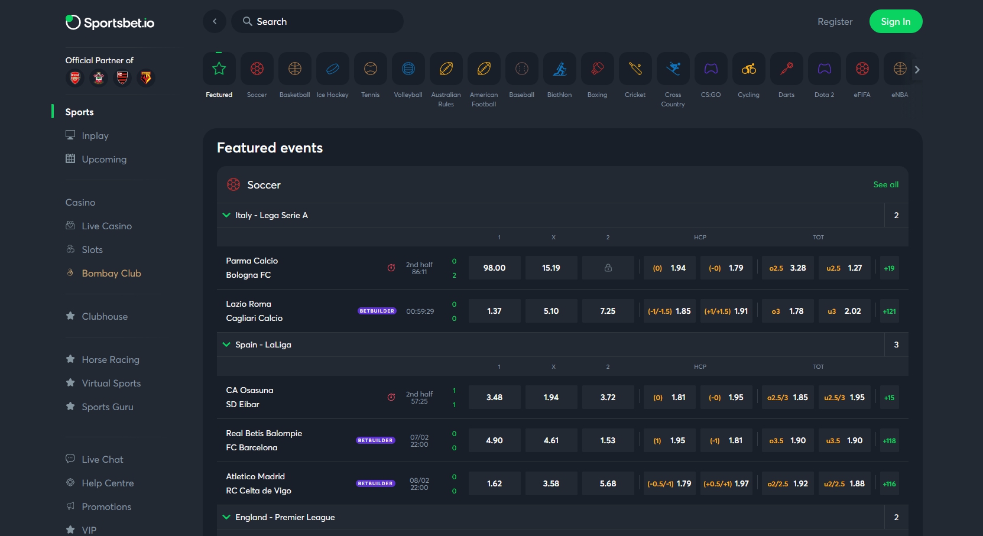The width and height of the screenshot is (983, 536).
Task: Bet on Parma Calcio win at 98.00
Action: tap(495, 268)
